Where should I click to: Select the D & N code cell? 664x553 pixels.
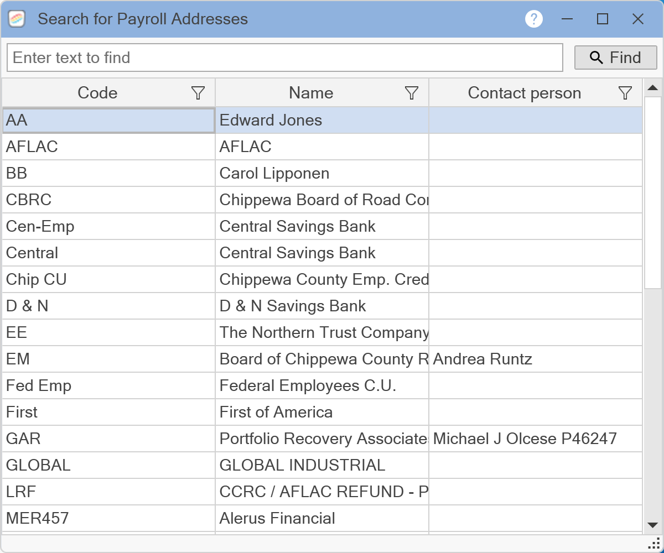pos(108,306)
